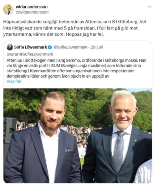The height and width of the screenshot is (188, 153).
Task: Click the Sofie Löwenmark display name
Action: [x=31, y=47]
